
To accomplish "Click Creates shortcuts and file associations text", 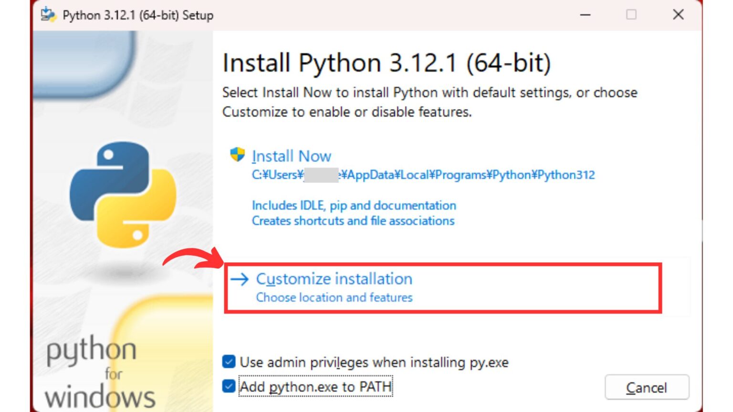I will (353, 221).
